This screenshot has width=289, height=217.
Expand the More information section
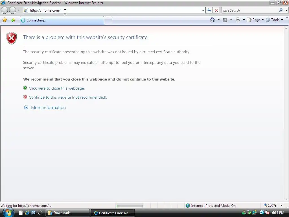point(45,107)
